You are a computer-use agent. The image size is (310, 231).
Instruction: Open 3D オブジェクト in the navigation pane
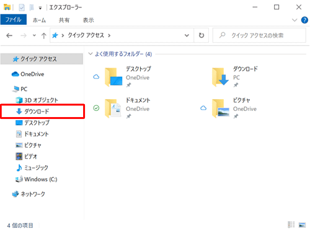(37, 100)
